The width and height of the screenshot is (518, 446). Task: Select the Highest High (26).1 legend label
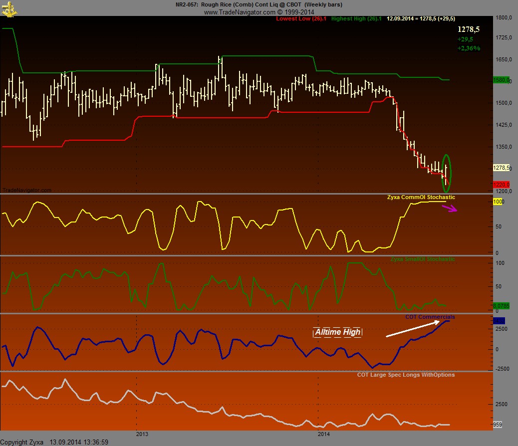click(x=356, y=18)
